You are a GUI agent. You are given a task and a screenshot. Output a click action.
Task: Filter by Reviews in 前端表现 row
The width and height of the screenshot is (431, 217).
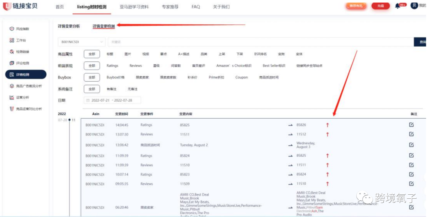point(136,66)
